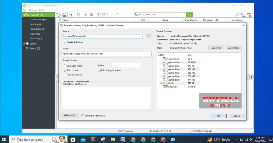Image resolution: width=273 pixels, height=143 pixels.
Task: Open the File menu
Action: click(x=25, y=10)
